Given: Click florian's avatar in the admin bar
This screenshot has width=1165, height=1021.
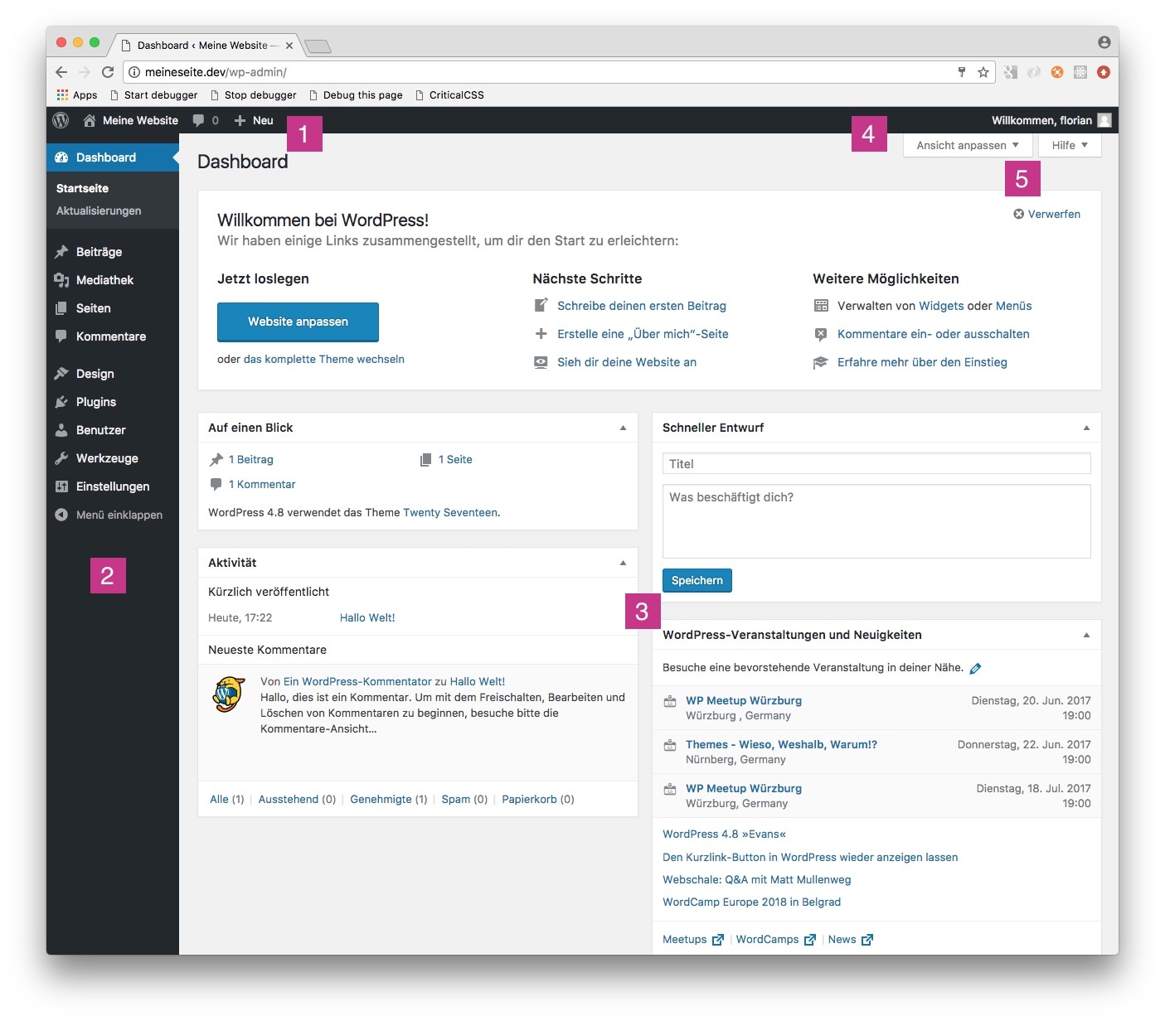Looking at the screenshot, I should click(1104, 120).
